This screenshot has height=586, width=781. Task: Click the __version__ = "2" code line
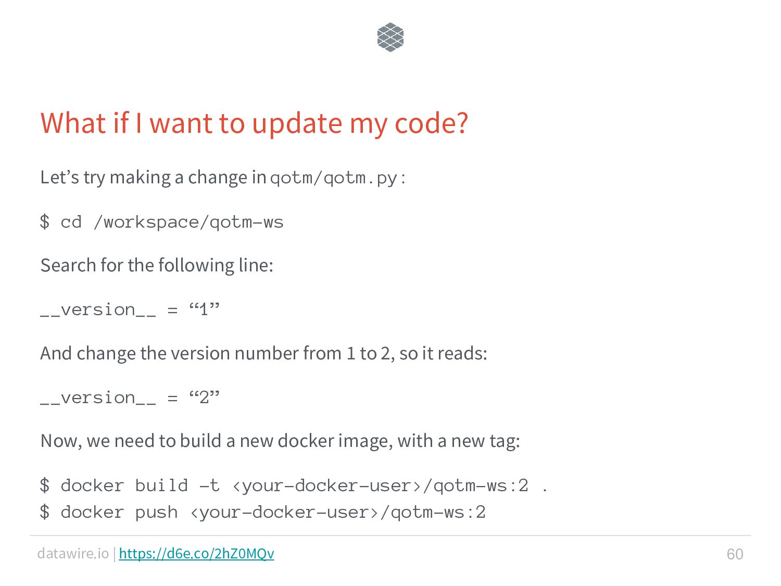(130, 398)
